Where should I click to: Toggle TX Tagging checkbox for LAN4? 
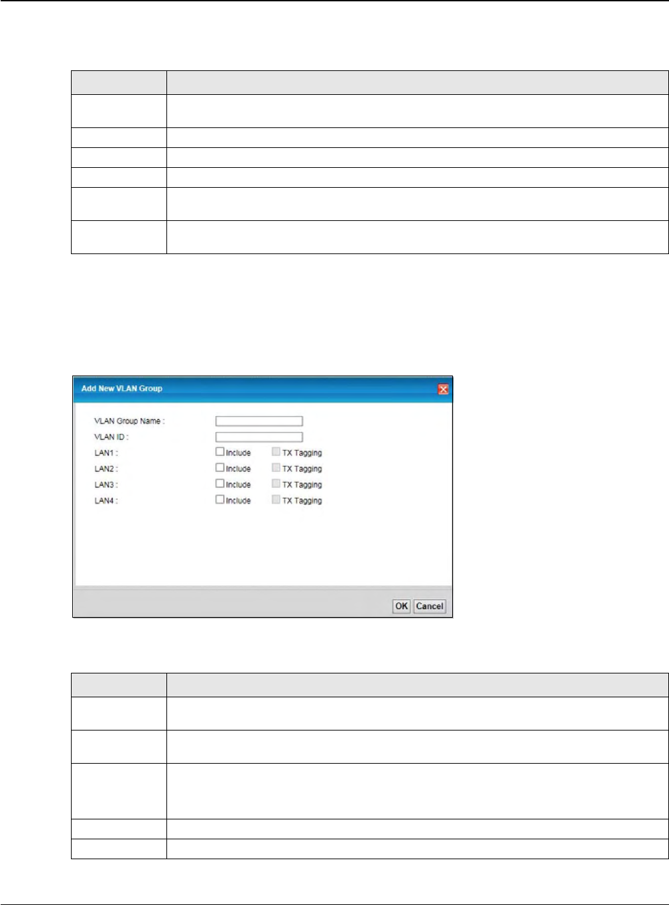pos(276,500)
